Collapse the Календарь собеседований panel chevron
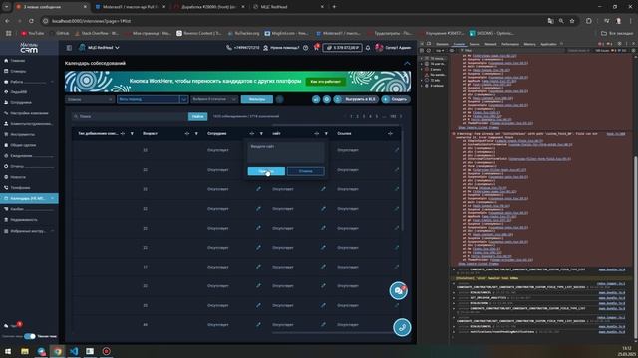The width and height of the screenshot is (638, 358). point(407,63)
